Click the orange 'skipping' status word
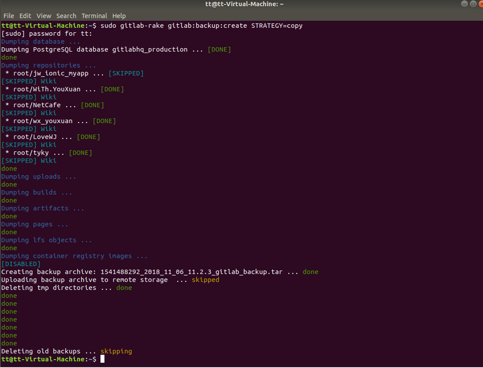The image size is (483, 368). pos(116,351)
